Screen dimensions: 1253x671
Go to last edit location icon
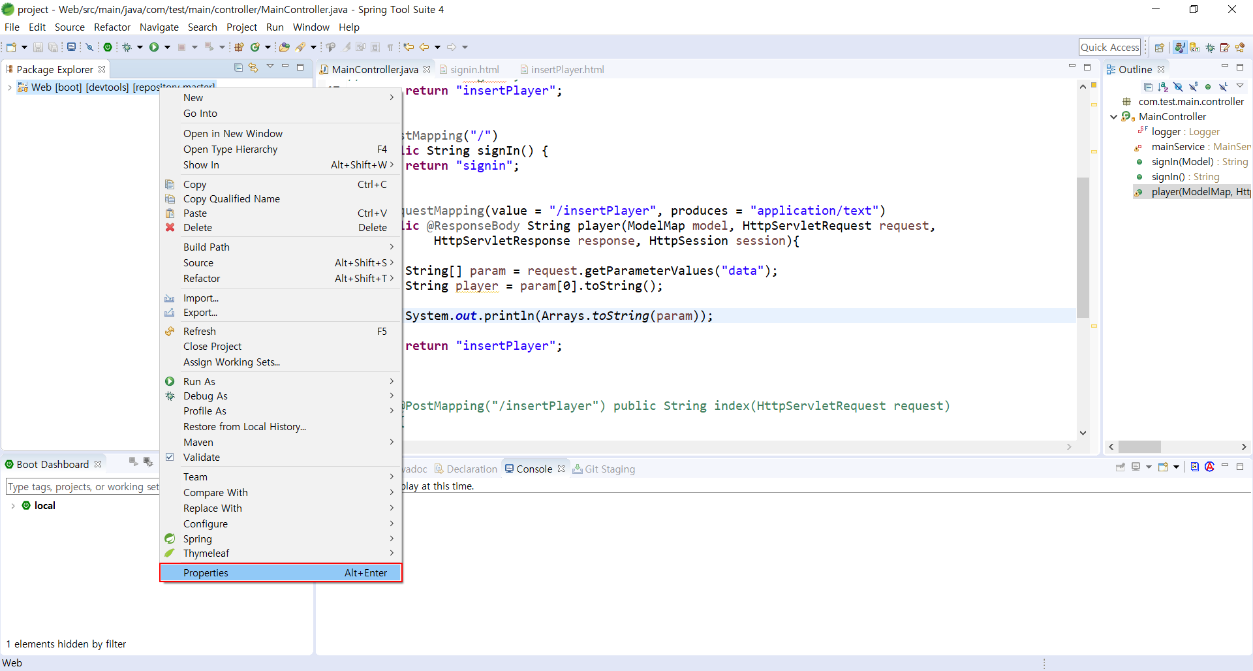tap(409, 47)
